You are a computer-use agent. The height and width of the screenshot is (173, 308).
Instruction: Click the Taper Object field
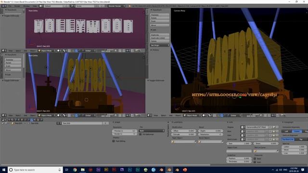pos(184,141)
